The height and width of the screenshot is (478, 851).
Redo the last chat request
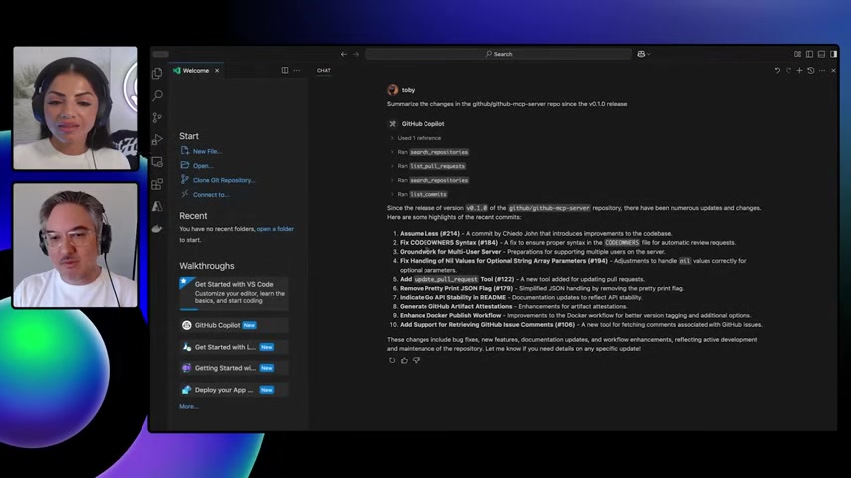[x=788, y=70]
